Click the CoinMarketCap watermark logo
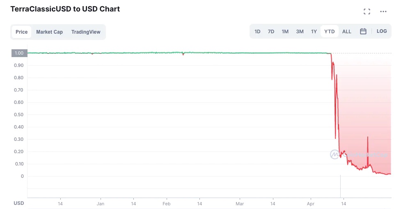Image resolution: width=401 pixels, height=209 pixels. (x=335, y=154)
